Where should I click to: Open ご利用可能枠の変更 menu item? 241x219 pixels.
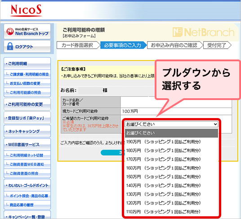click(27, 104)
